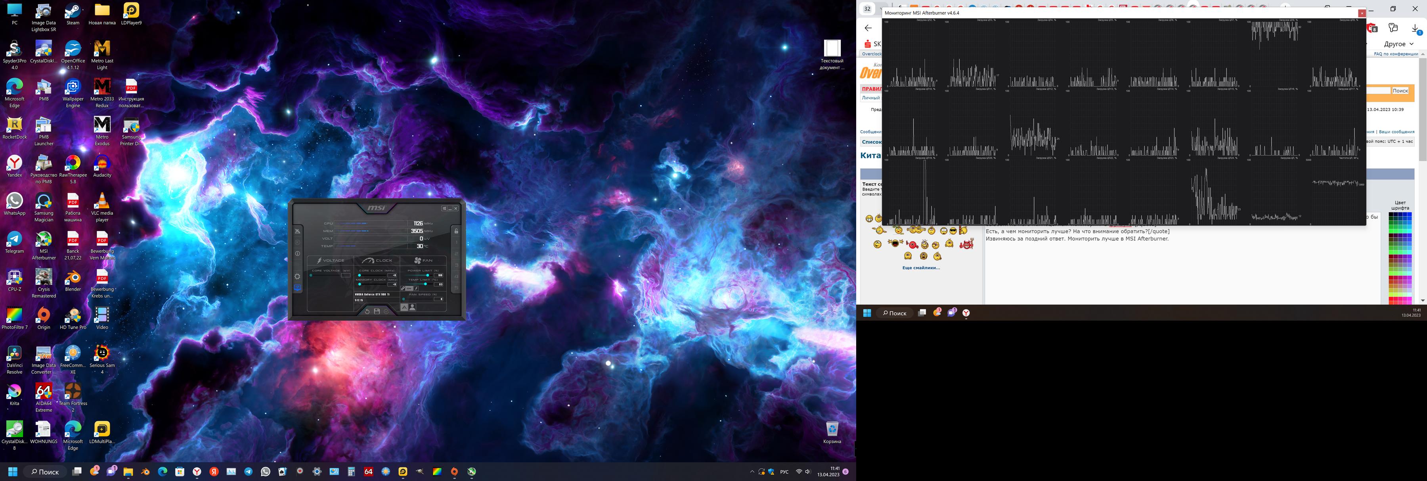Open РУС language input switcher

(784, 472)
